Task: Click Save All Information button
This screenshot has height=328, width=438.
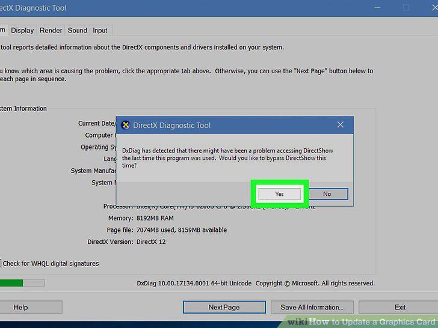Action: 312,307
